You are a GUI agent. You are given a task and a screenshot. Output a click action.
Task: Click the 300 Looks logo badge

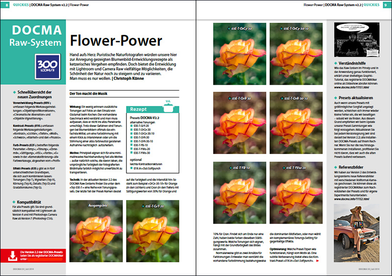48,67
